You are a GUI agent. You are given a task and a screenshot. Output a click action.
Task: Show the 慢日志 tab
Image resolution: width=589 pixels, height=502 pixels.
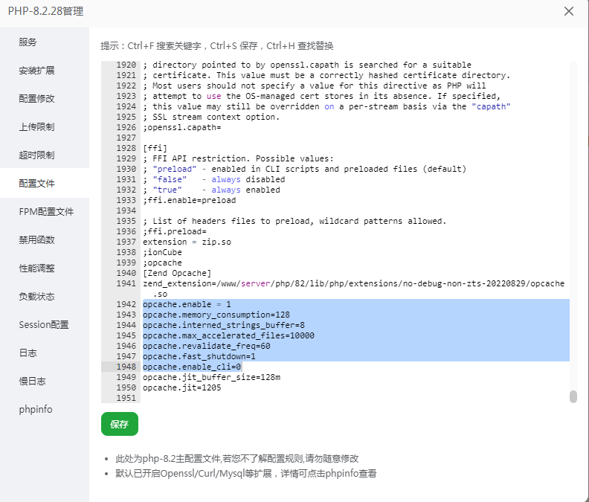click(x=32, y=382)
